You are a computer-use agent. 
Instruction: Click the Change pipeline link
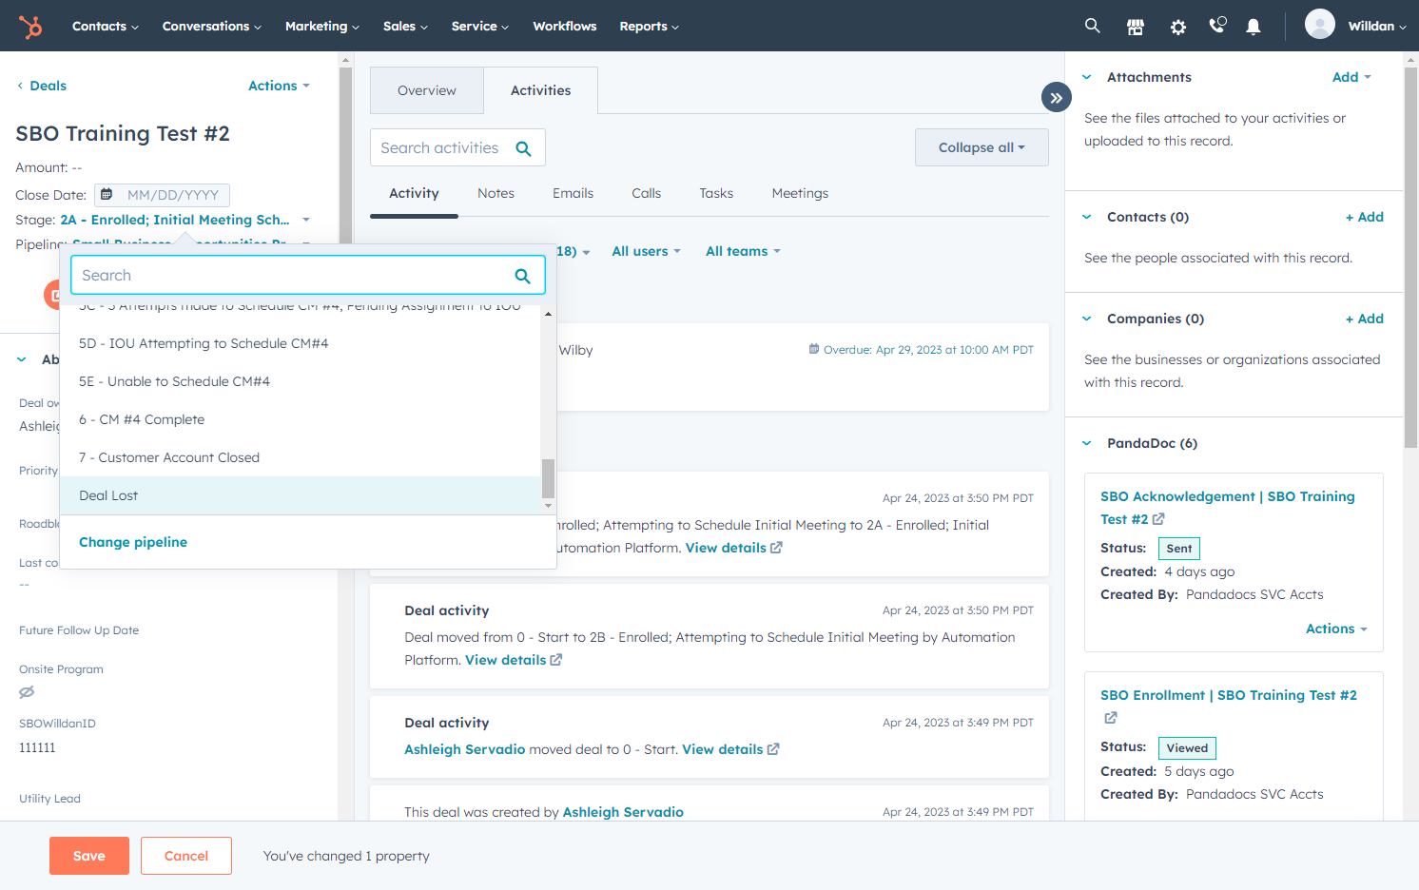point(133,542)
